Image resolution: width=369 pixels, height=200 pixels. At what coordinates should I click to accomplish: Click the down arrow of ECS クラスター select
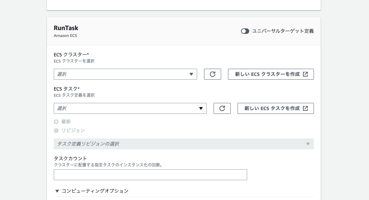[191, 74]
